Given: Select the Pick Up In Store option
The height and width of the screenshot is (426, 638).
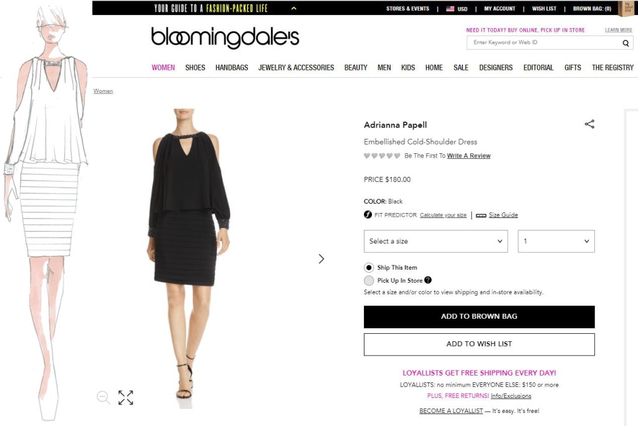Looking at the screenshot, I should point(369,281).
